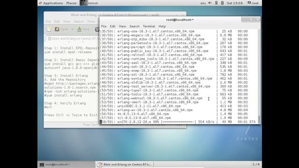This screenshot has width=299, height=168.
Task: Open the Terminal menu in terminal window
Action: (x=149, y=26)
